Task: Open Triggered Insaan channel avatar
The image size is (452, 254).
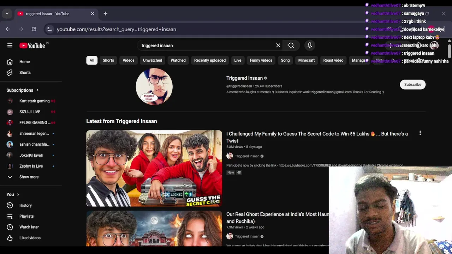Action: click(x=154, y=86)
